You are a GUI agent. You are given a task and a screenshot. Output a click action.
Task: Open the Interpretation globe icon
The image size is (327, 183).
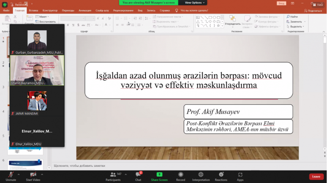pyautogui.click(x=201, y=175)
